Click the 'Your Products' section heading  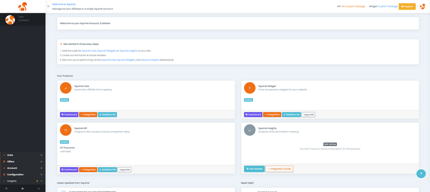[x=65, y=76]
